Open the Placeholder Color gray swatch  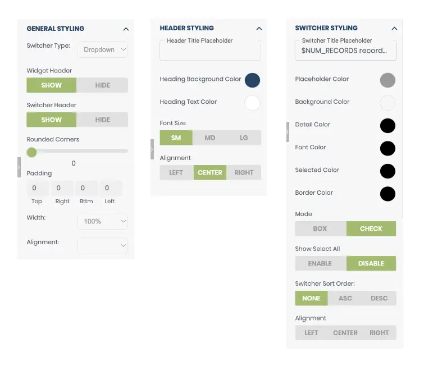387,80
